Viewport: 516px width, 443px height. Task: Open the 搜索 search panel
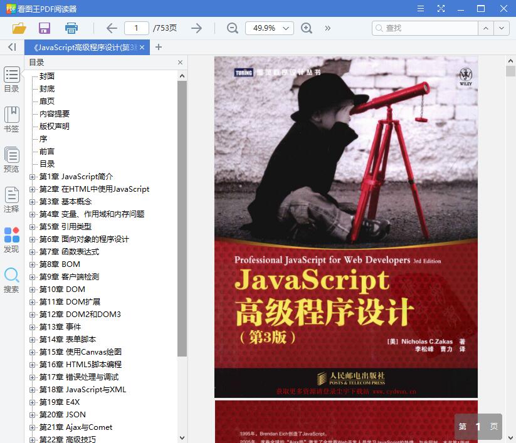11,280
